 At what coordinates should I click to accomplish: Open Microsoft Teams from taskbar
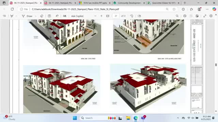(143, 118)
